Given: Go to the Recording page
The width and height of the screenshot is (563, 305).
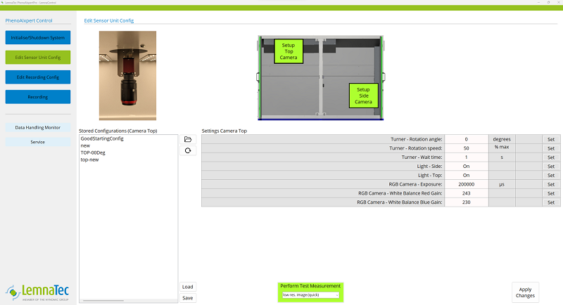Looking at the screenshot, I should pyautogui.click(x=38, y=97).
